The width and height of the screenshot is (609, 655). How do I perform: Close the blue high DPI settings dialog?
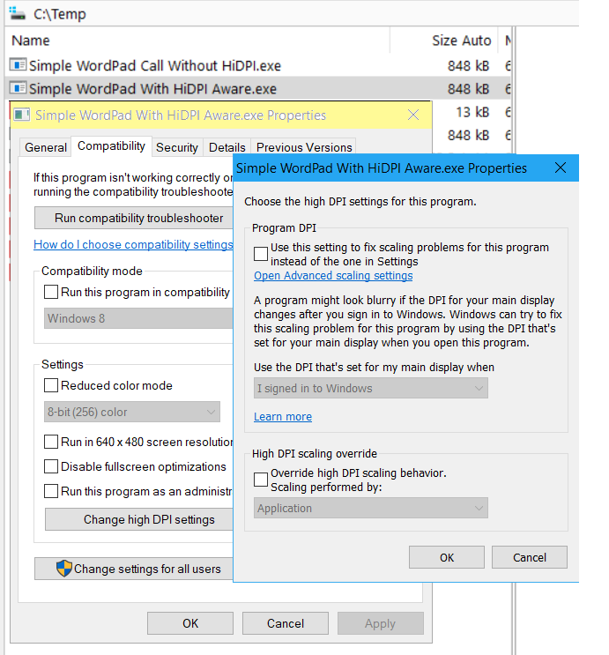click(x=561, y=167)
